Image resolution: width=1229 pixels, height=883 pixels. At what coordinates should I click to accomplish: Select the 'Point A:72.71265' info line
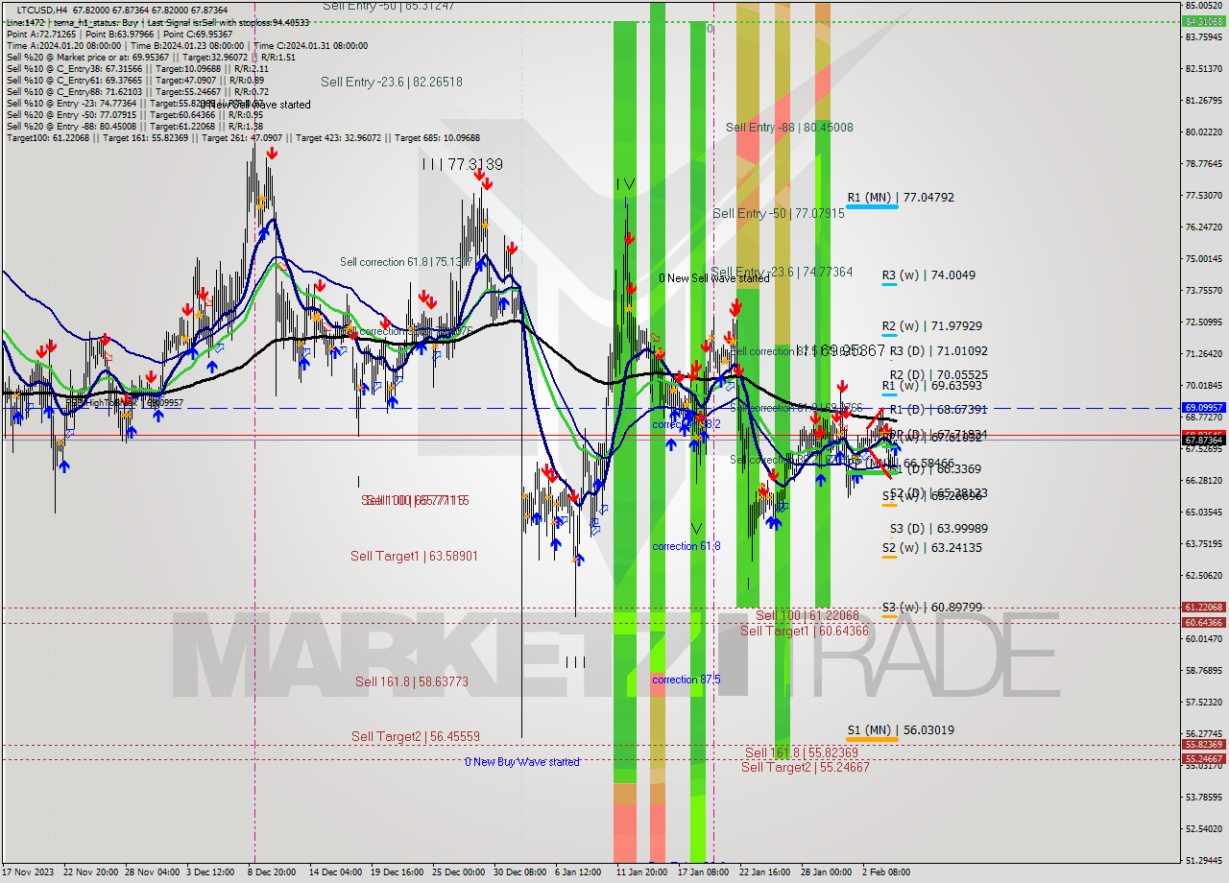coord(119,34)
